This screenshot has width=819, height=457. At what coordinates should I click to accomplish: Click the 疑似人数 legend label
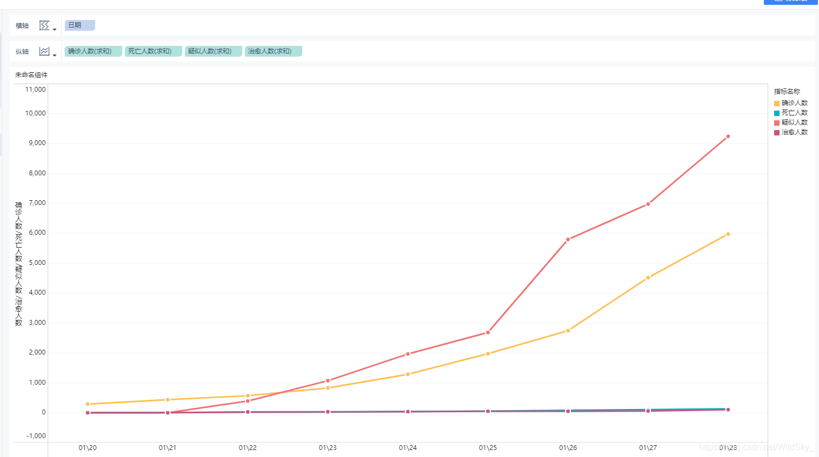click(x=795, y=122)
